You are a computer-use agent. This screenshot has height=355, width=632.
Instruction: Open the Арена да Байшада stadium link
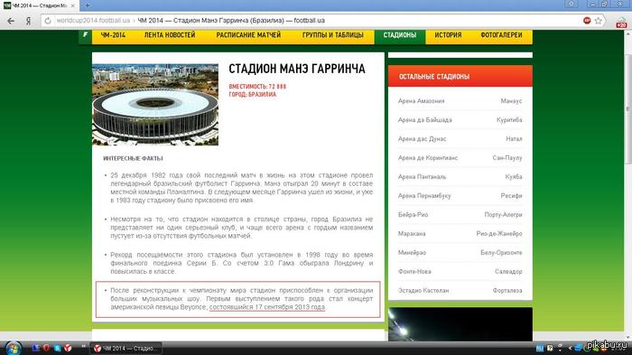[425, 120]
